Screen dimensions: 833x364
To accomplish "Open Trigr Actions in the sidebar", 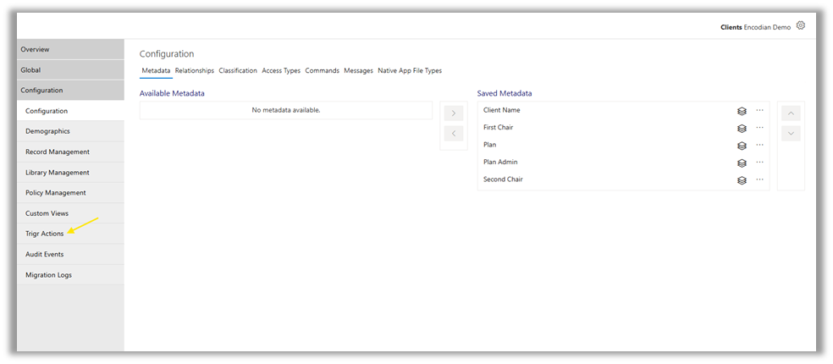I will coord(45,234).
